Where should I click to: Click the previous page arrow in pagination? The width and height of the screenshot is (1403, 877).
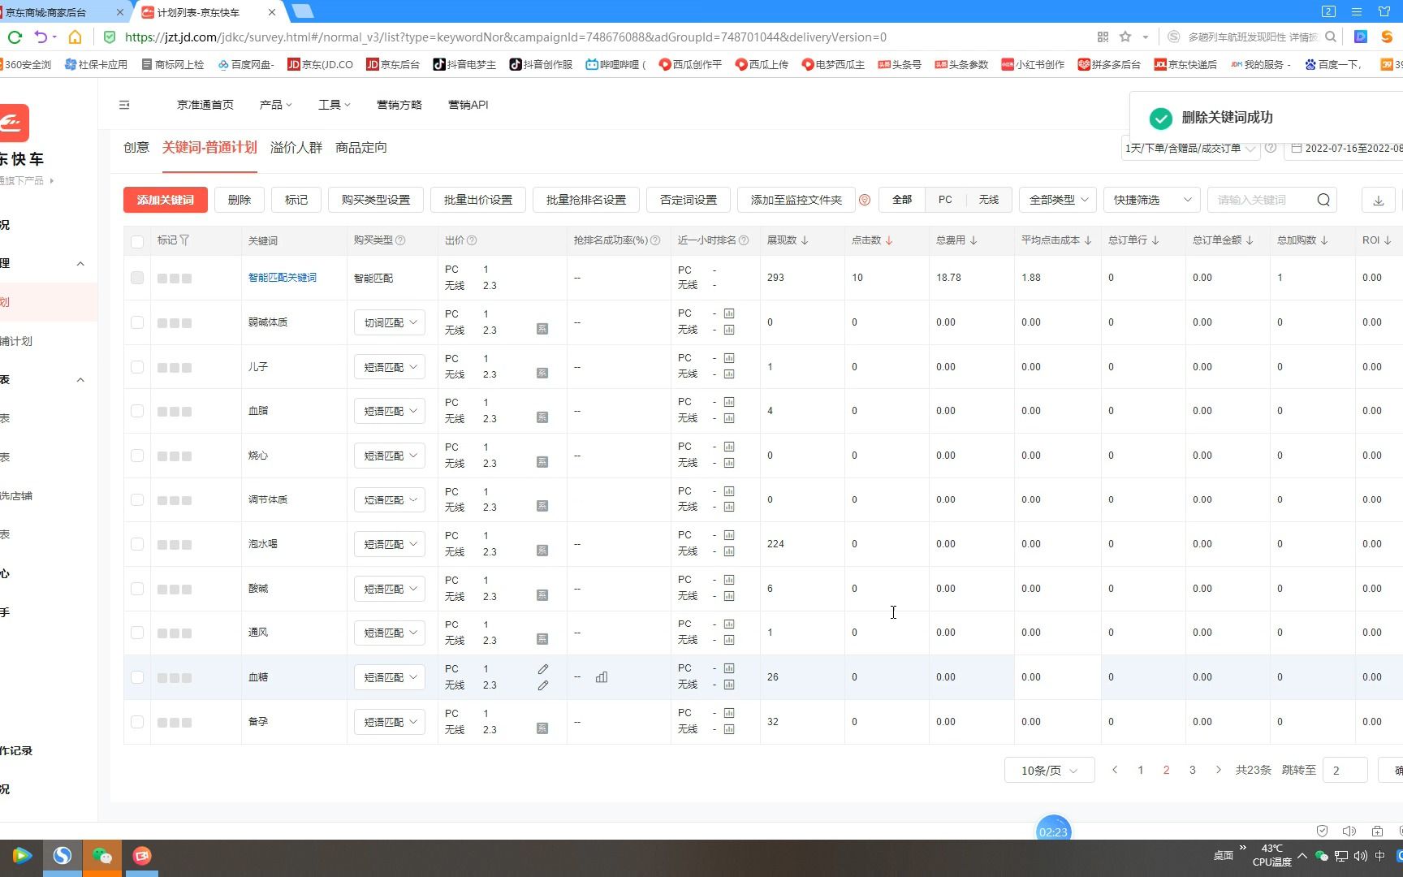click(x=1115, y=770)
